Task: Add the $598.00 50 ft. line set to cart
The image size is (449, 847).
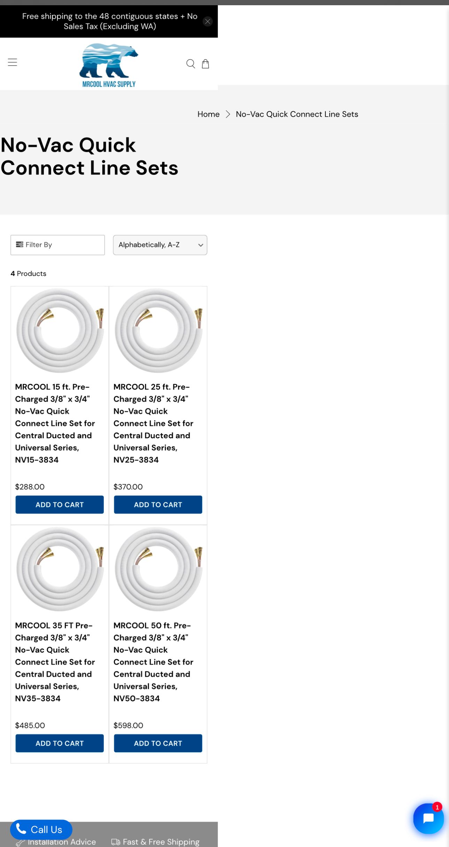Action: click(158, 743)
